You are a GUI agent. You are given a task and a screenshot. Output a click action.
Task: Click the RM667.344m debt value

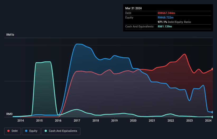point(166,13)
